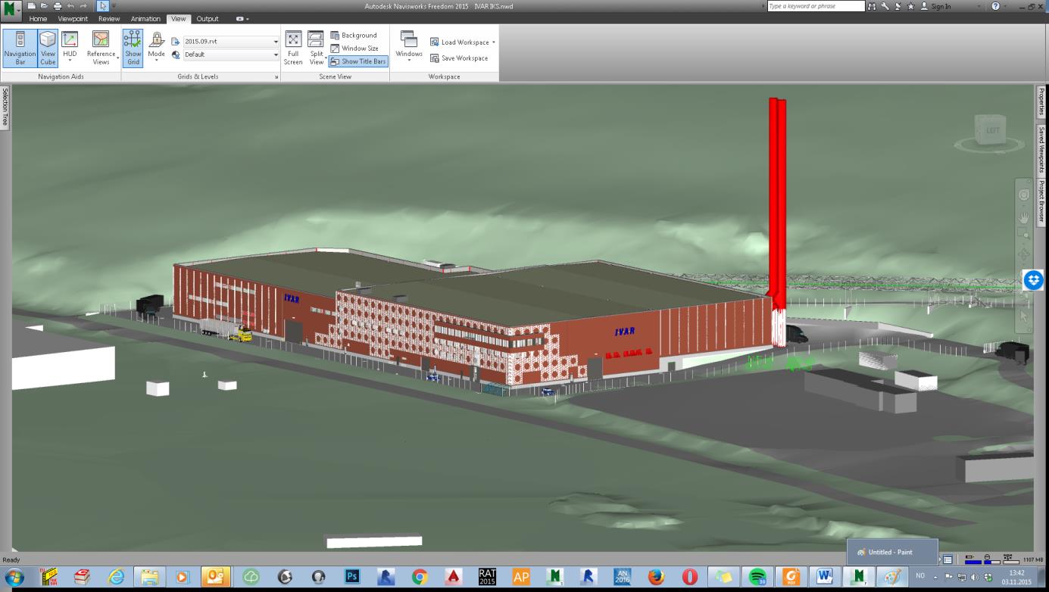
Task: Select the Orbit navigation tool
Action: pos(1024,254)
